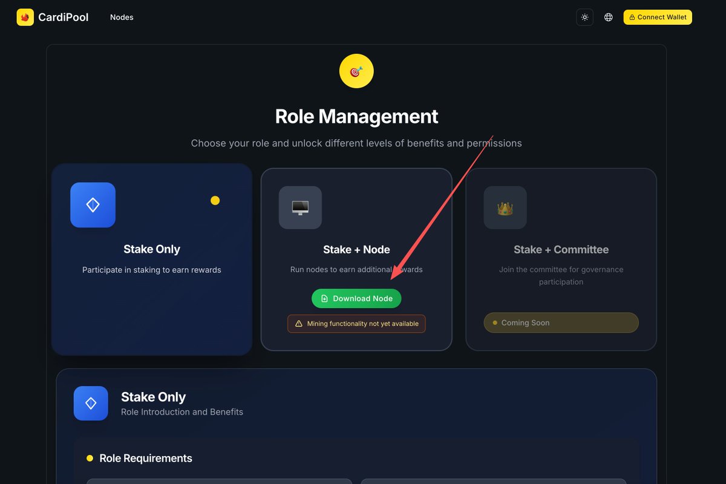The image size is (726, 484).
Task: Click the blue diamond icon in Stake Only card
Action: (x=93, y=205)
